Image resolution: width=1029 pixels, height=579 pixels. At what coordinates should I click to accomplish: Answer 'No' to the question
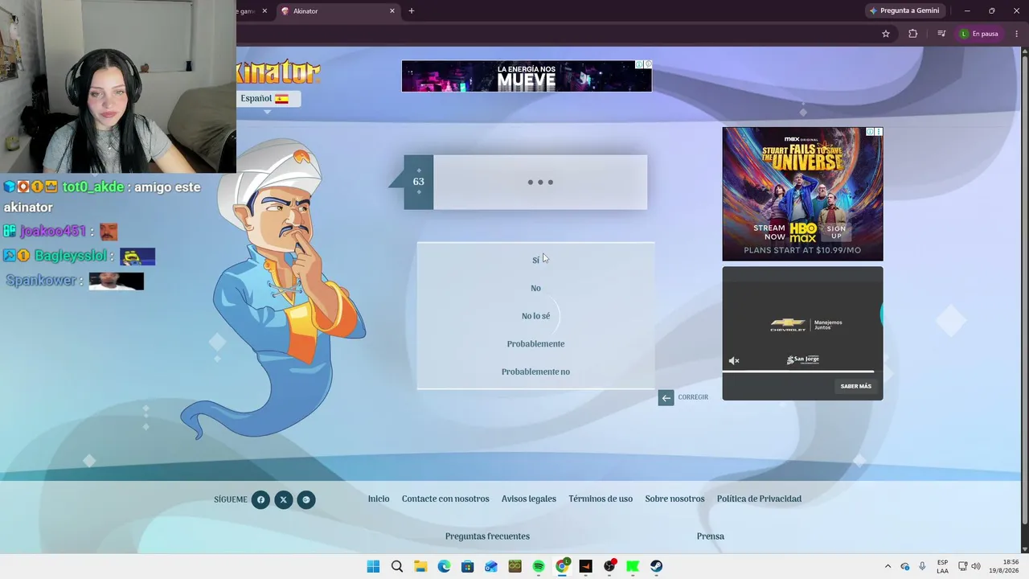tap(535, 288)
